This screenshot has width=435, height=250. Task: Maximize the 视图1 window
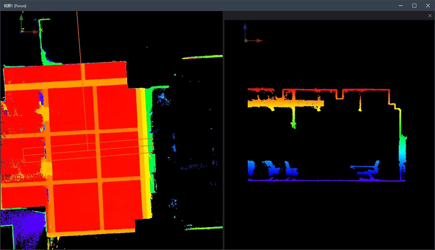tap(414, 6)
